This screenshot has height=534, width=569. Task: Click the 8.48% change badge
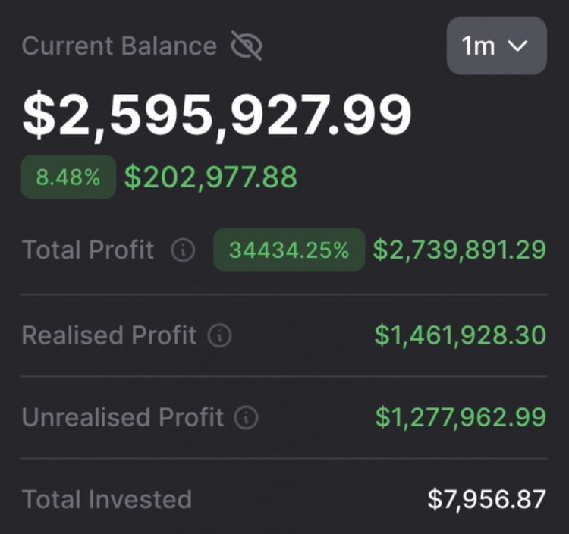[68, 177]
